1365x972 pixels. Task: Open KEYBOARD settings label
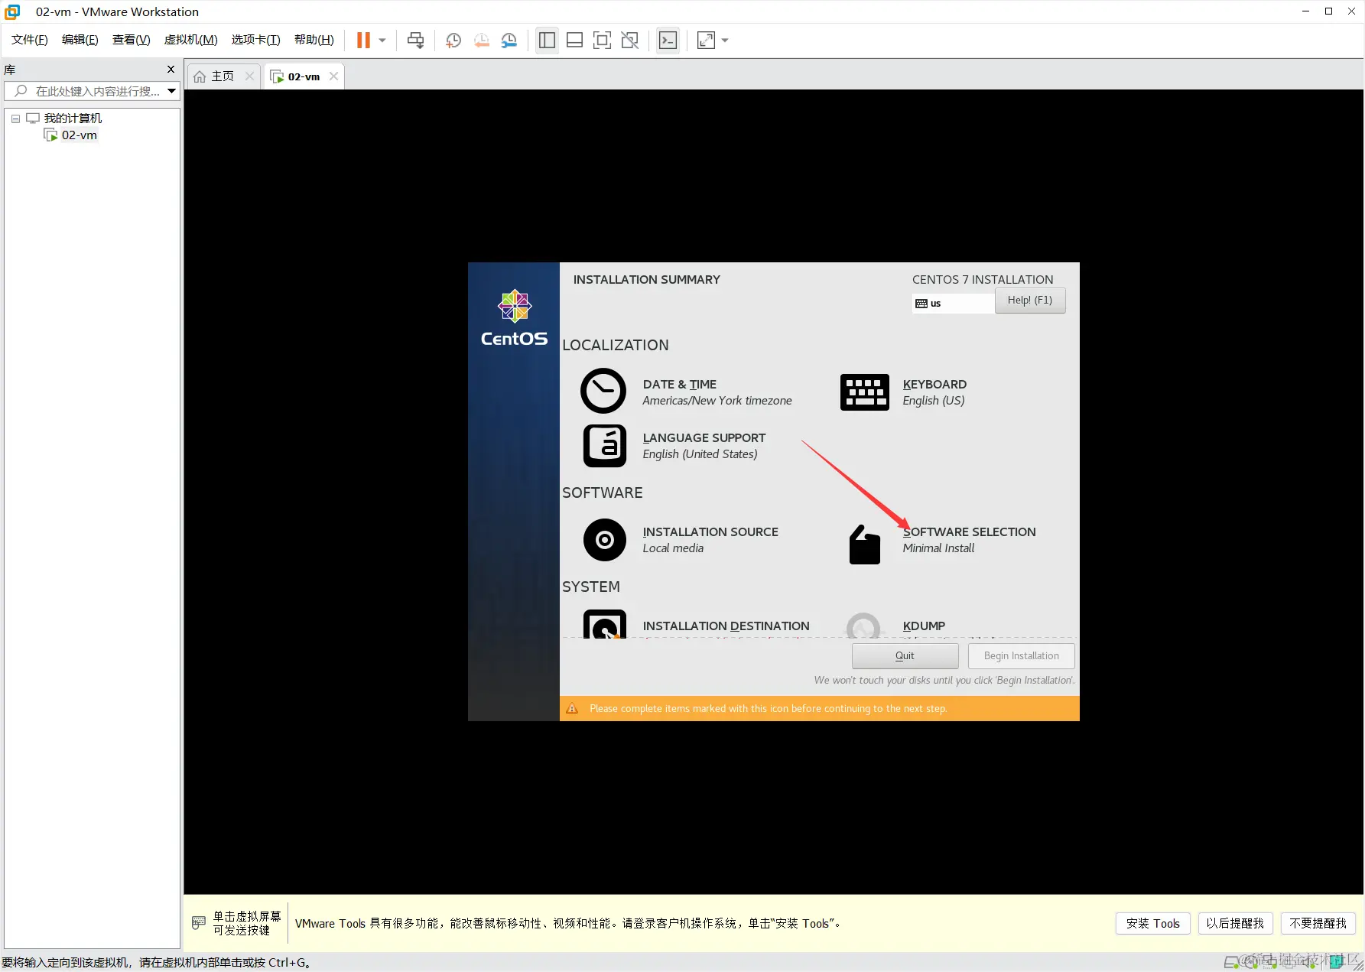pyautogui.click(x=934, y=385)
